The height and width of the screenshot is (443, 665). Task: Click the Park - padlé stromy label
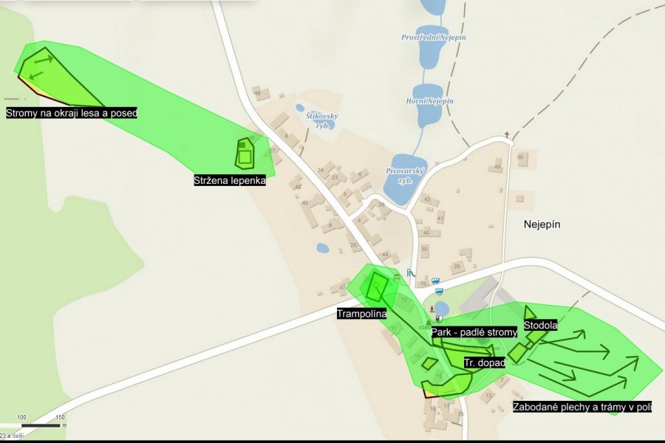point(474,332)
